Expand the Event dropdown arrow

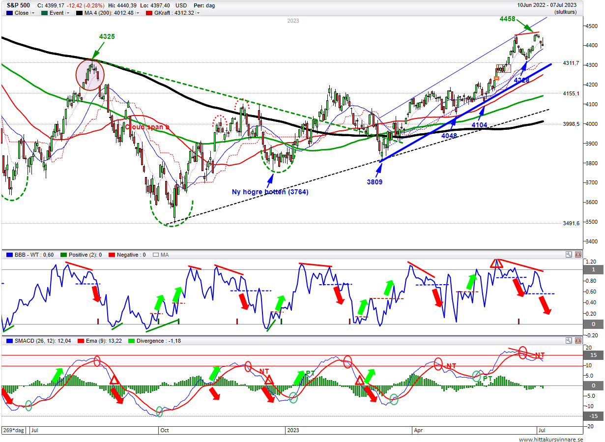(x=68, y=13)
